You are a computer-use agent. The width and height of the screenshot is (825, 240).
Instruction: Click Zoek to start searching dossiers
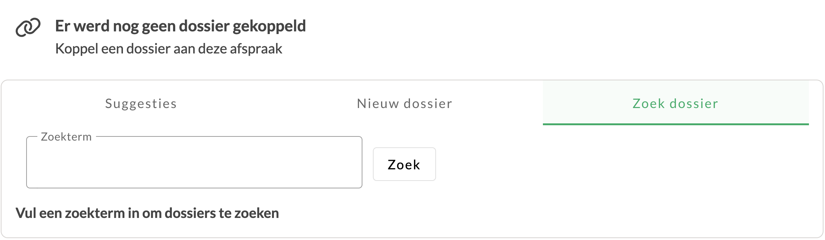click(x=404, y=164)
